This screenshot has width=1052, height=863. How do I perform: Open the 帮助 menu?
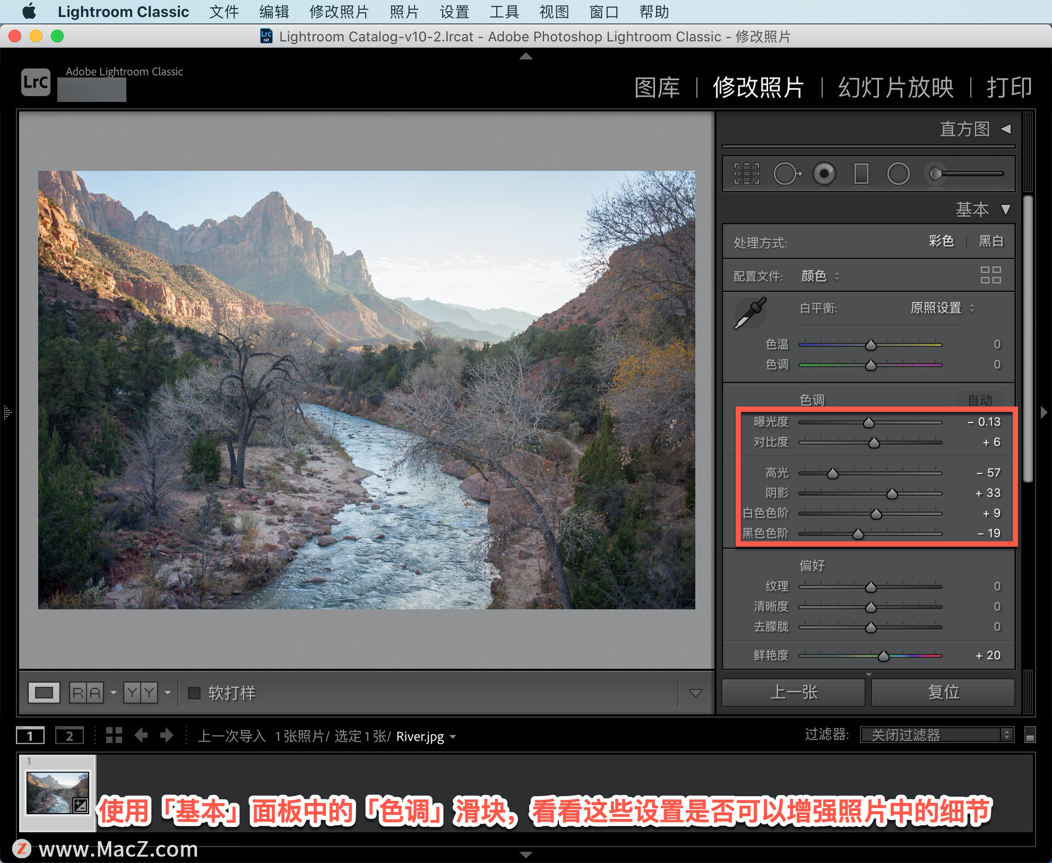tap(654, 12)
